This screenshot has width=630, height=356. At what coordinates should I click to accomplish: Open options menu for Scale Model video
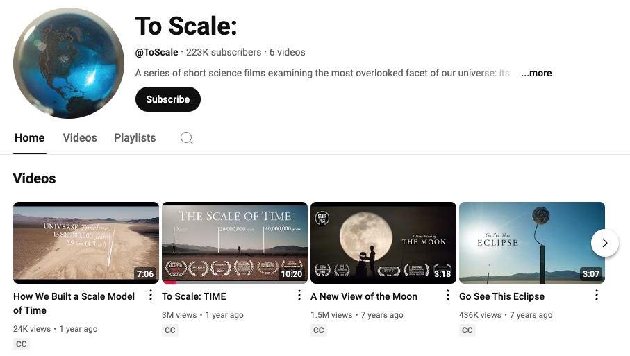tap(151, 296)
